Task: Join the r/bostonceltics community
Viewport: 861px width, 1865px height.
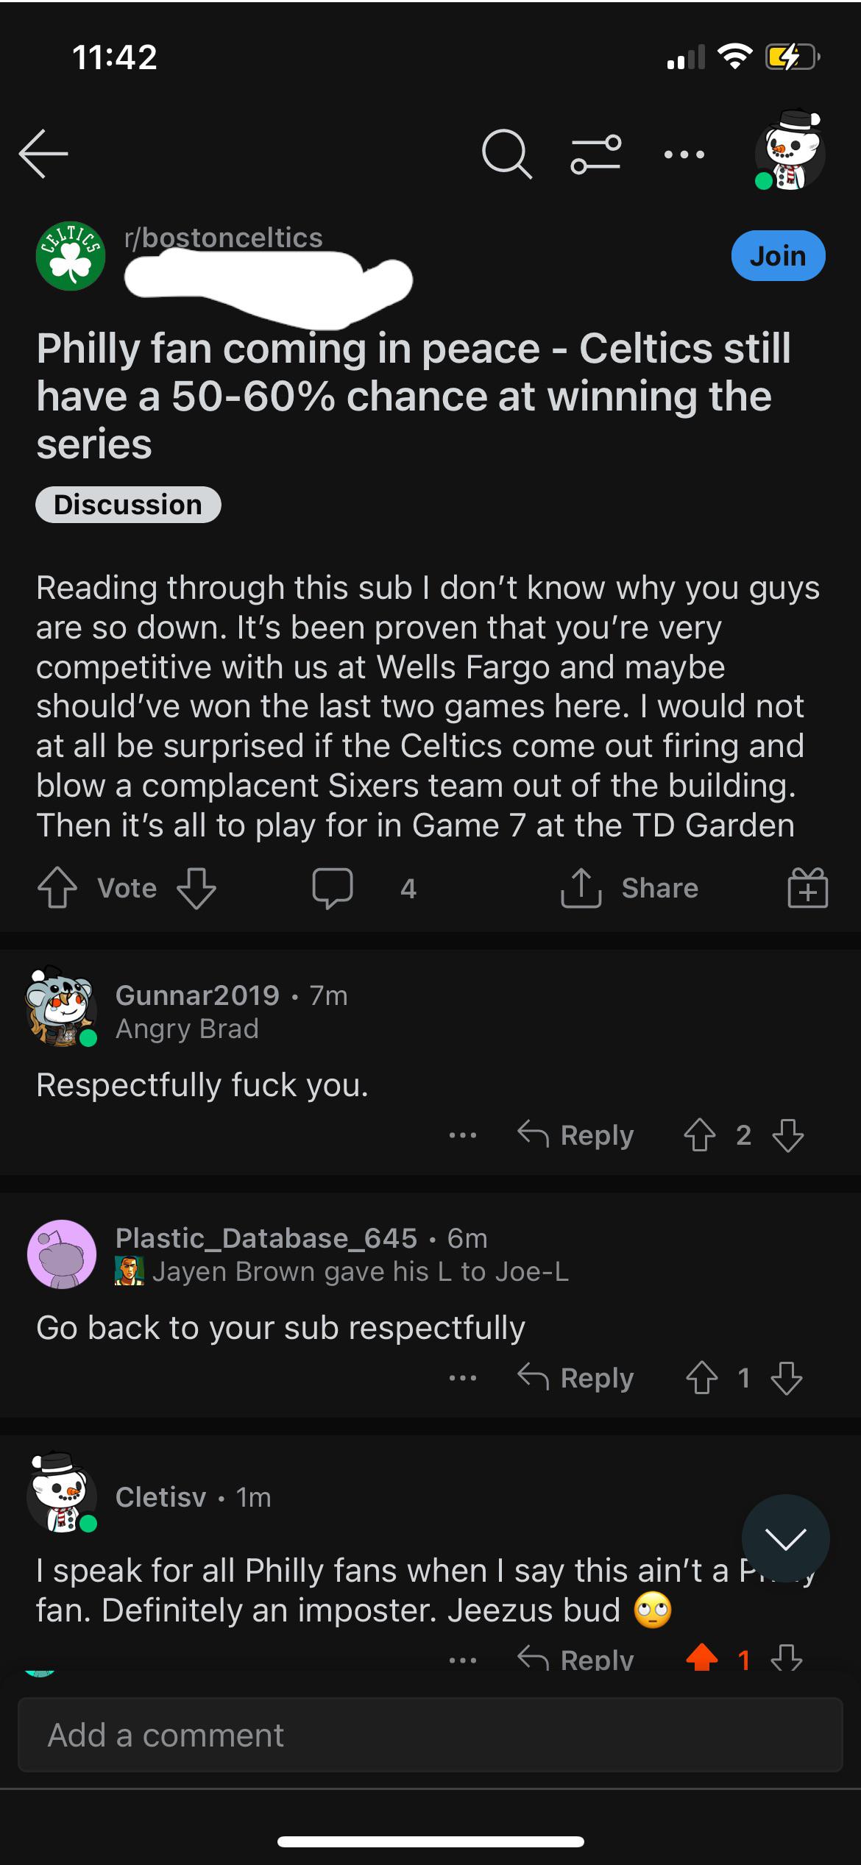Action: 778,256
